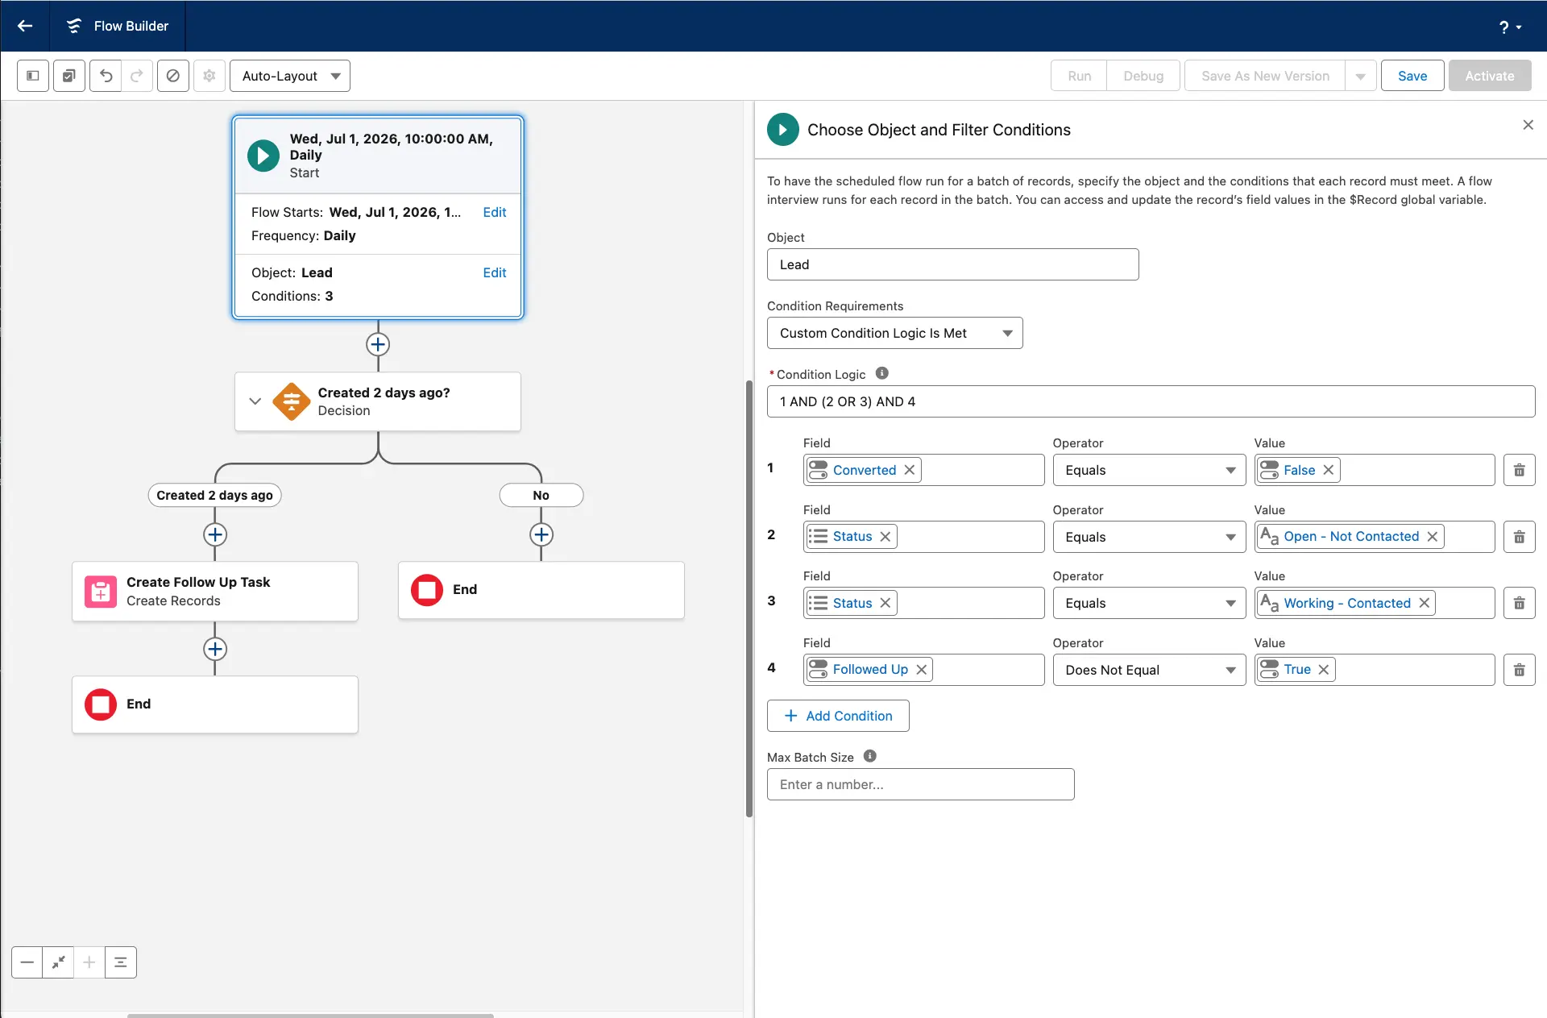Toggle the toolbox sidebar panel icon
The width and height of the screenshot is (1547, 1018).
point(33,76)
